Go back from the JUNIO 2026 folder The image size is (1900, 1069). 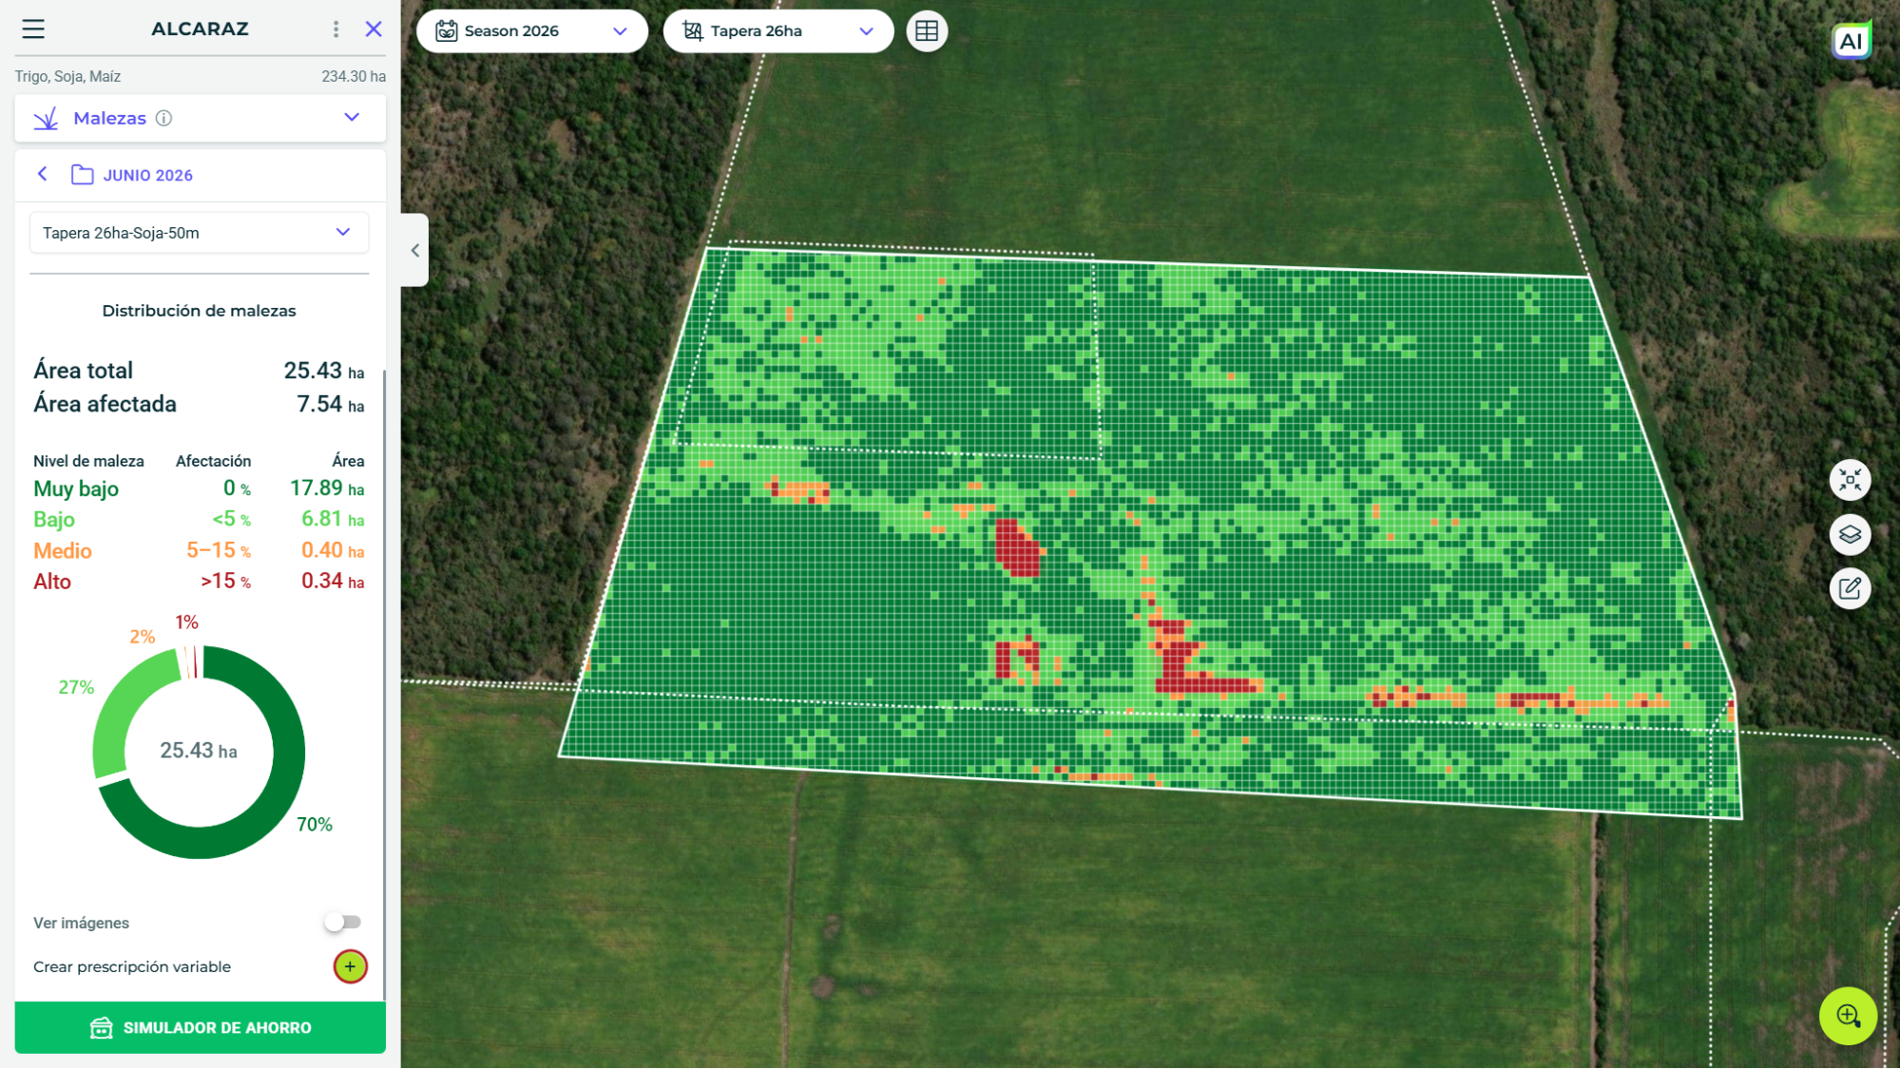(x=43, y=174)
